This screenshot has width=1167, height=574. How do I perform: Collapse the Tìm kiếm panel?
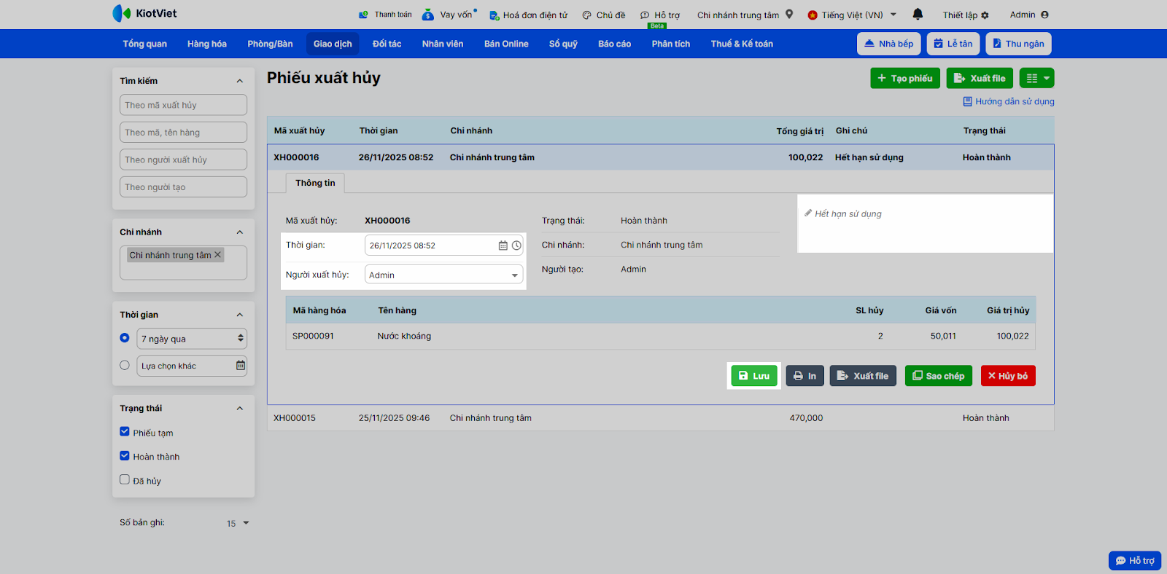coord(240,81)
